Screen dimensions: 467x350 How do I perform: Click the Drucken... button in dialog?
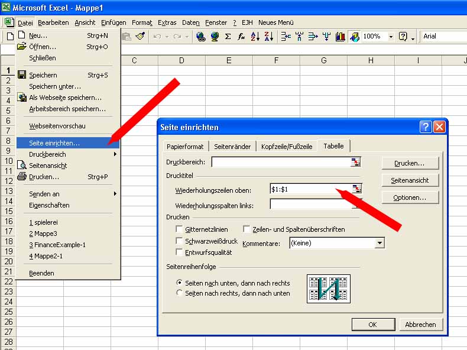[410, 163]
